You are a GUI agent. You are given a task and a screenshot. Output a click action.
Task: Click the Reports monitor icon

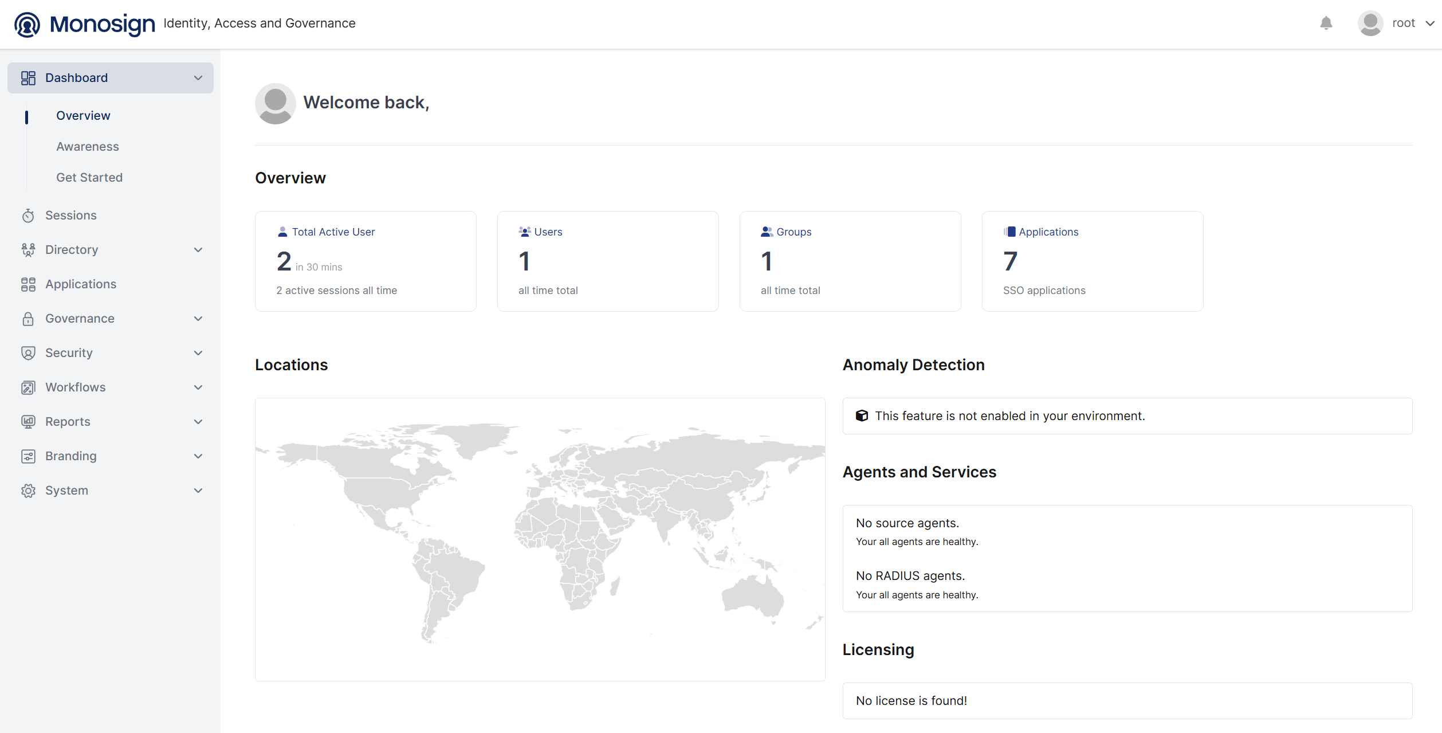[x=28, y=422]
